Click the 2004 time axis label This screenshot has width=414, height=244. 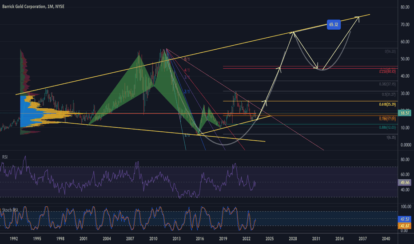pyautogui.click(x=107, y=239)
